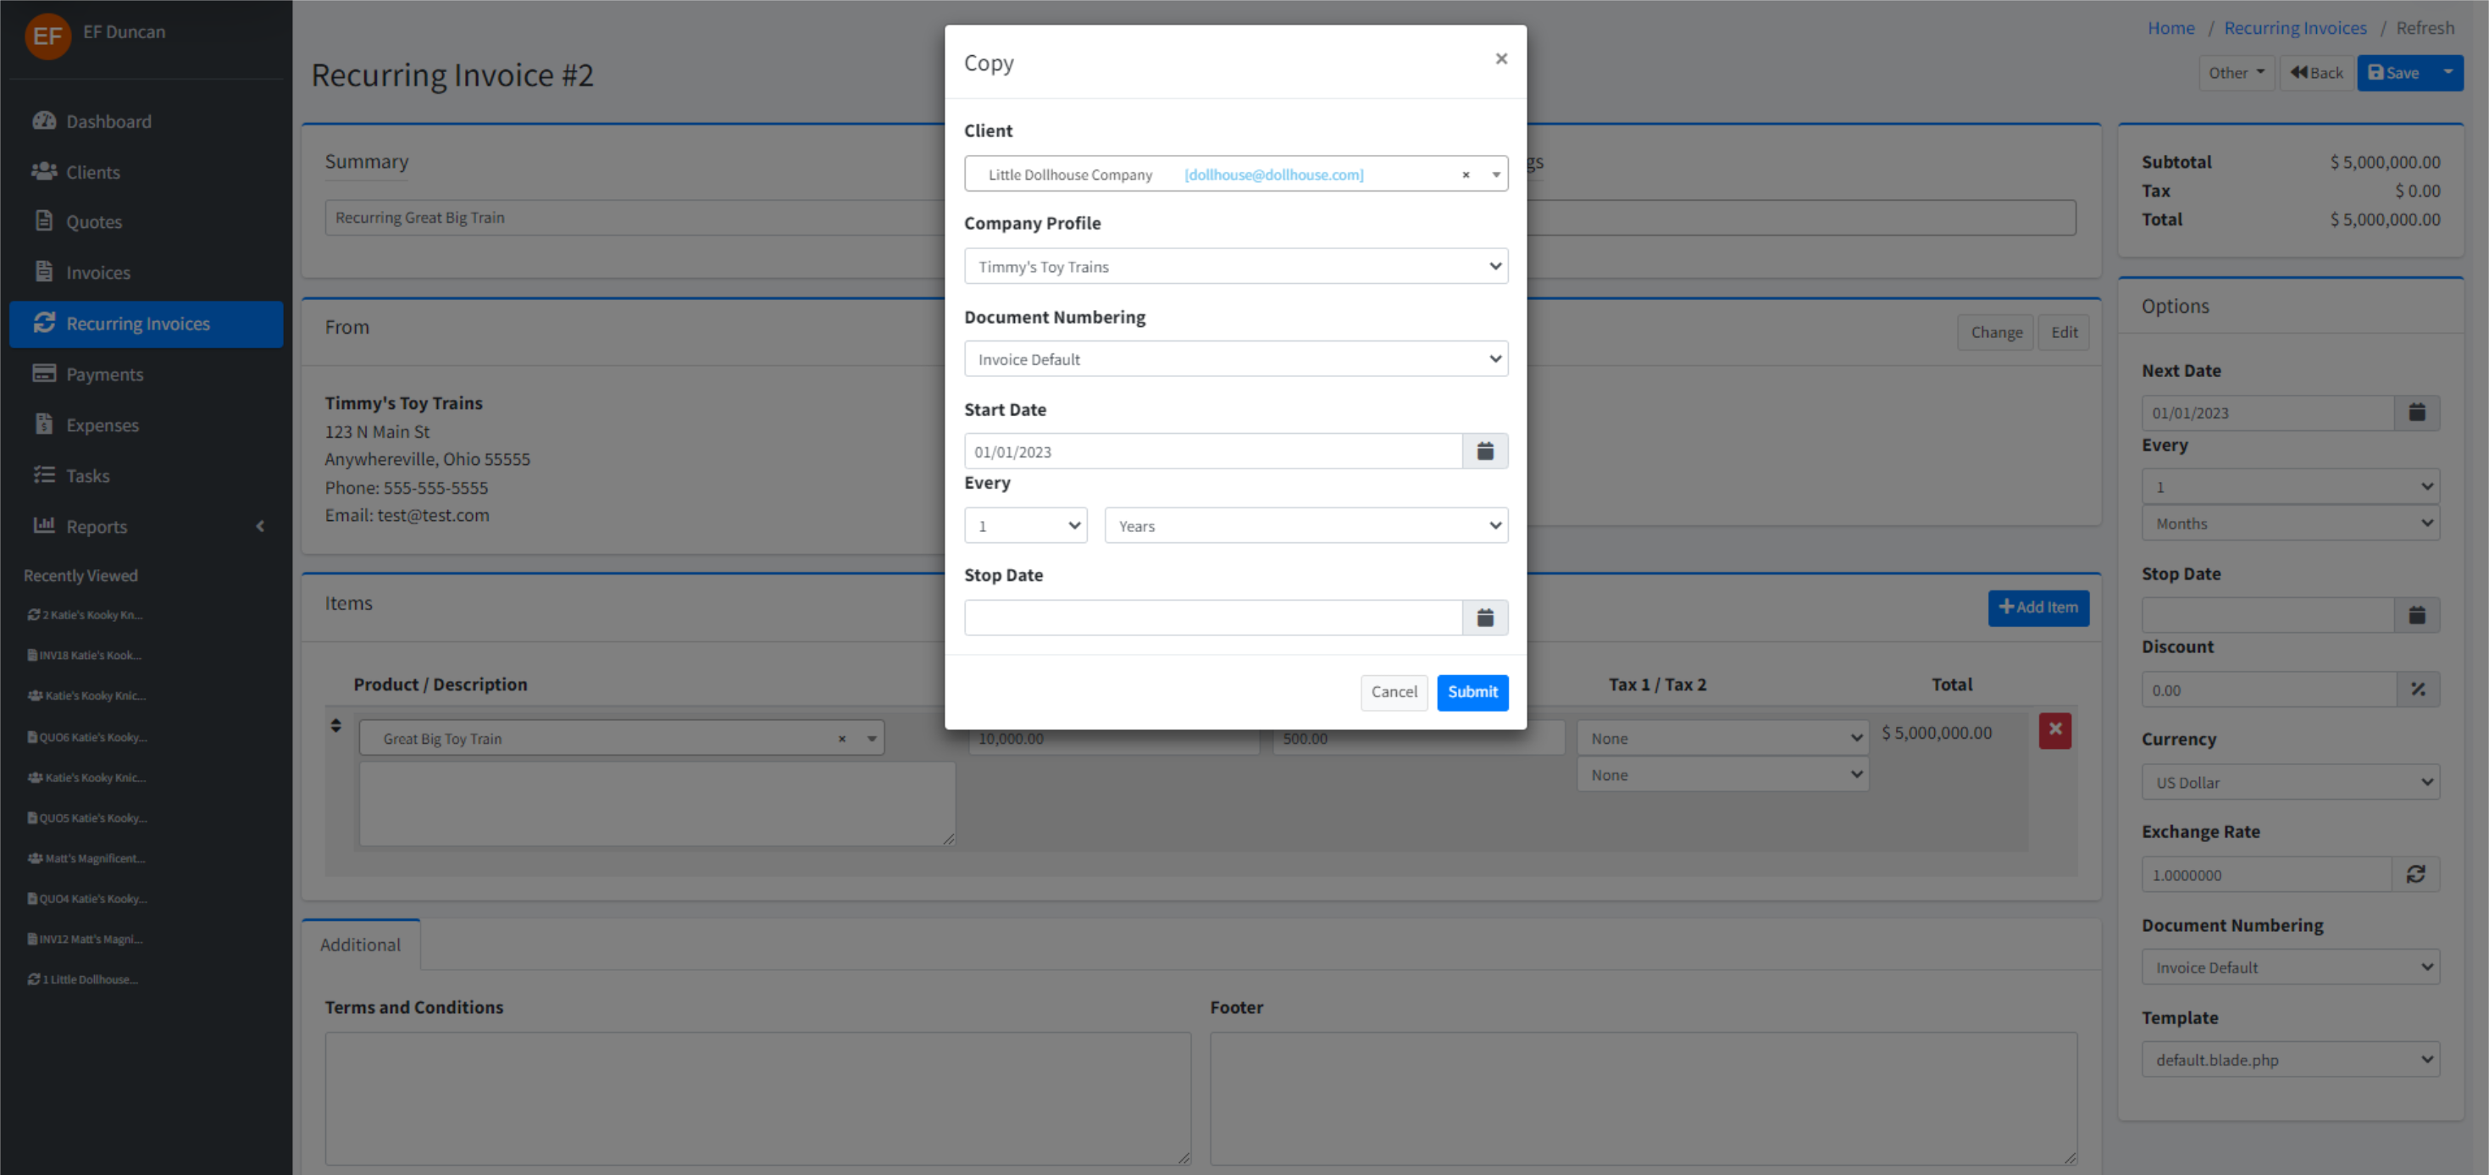Screen dimensions: 2489x1175
Task: Change the Years interval dropdown
Action: tap(1305, 525)
